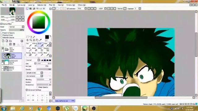Activate the Rotate view tool
Screen dimensions: 198x111
[x=34, y=40]
